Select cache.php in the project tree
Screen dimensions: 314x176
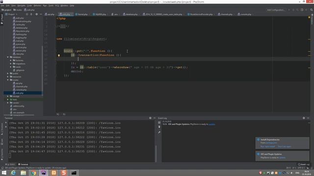pos(19,24)
